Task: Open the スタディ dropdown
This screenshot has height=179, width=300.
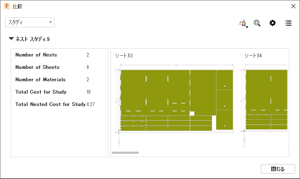Action: pos(30,22)
